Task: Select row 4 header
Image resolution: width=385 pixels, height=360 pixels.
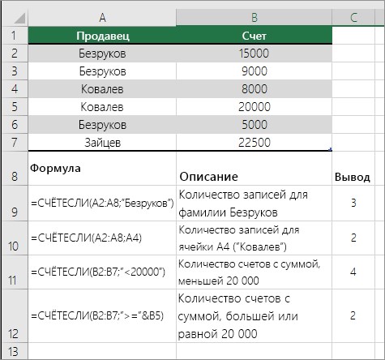Action: (14, 89)
